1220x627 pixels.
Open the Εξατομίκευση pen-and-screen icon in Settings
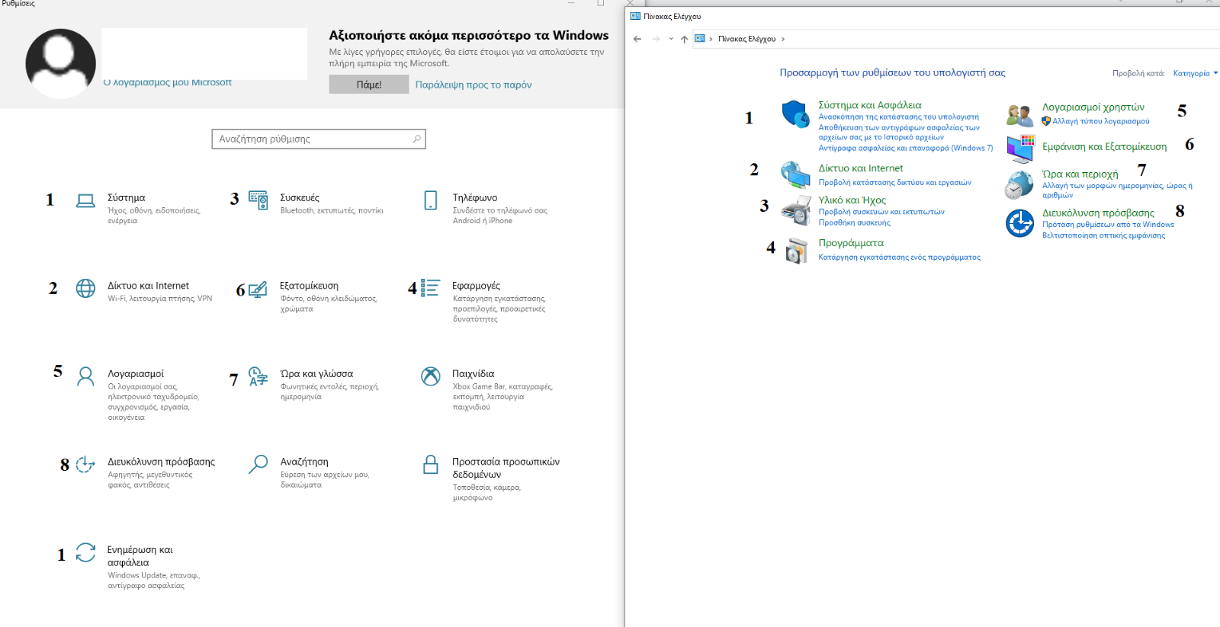coord(258,289)
